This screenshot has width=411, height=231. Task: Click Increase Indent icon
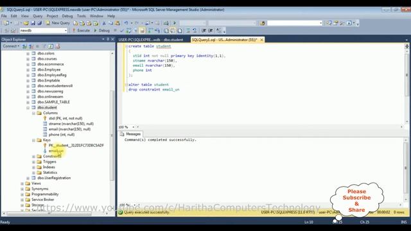coord(211,30)
